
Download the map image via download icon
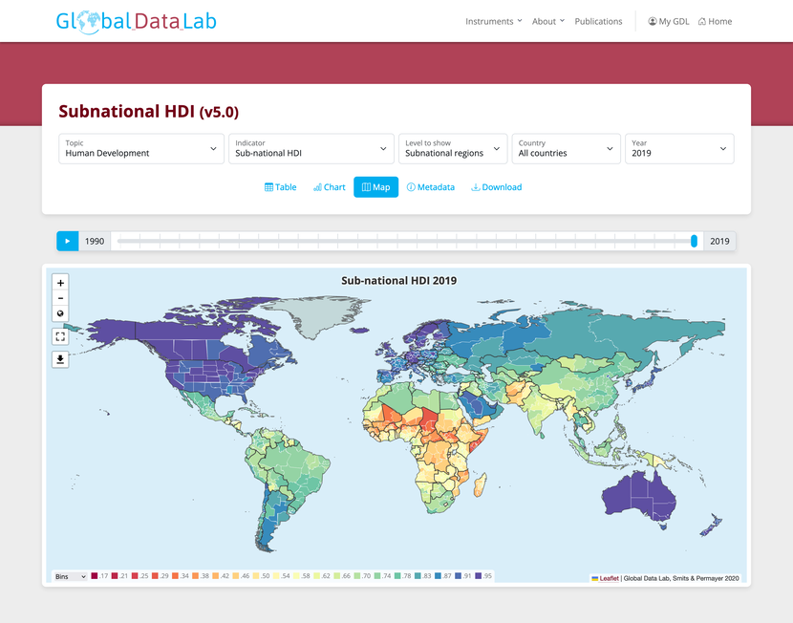click(x=60, y=359)
